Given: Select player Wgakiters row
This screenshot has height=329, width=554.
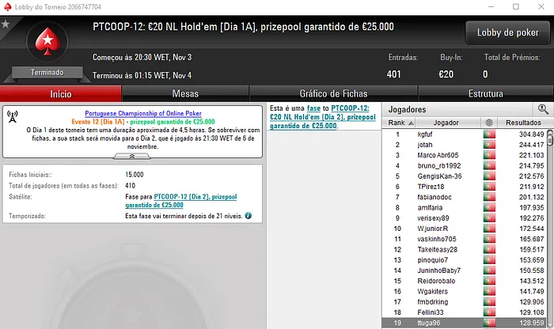Looking at the screenshot, I should [465, 291].
